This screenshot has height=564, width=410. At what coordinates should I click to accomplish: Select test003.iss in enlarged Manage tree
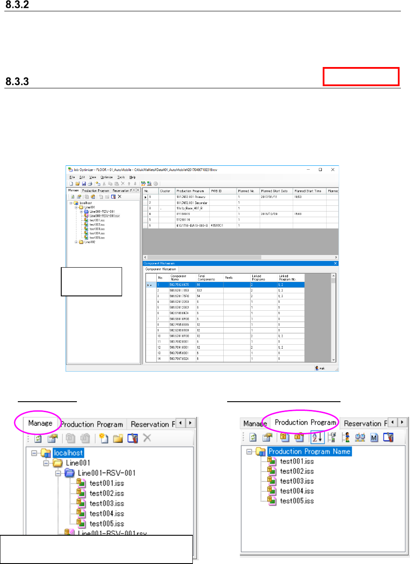click(106, 504)
